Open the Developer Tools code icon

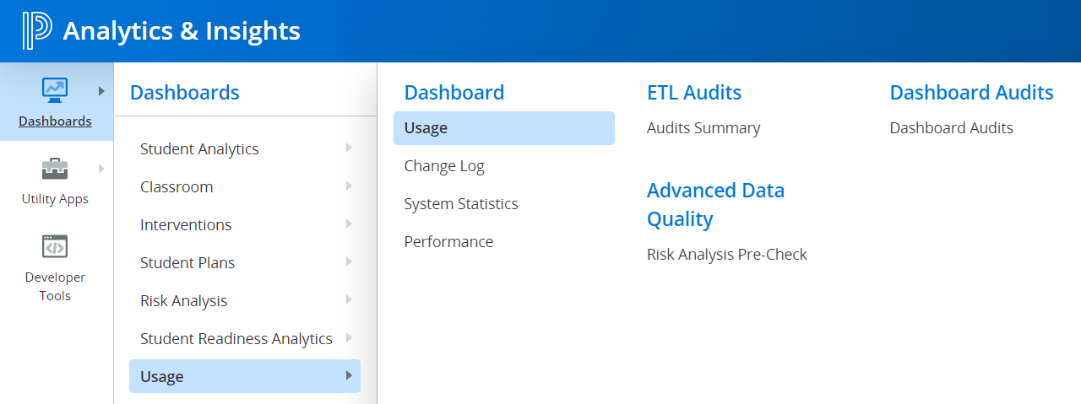pyautogui.click(x=55, y=247)
